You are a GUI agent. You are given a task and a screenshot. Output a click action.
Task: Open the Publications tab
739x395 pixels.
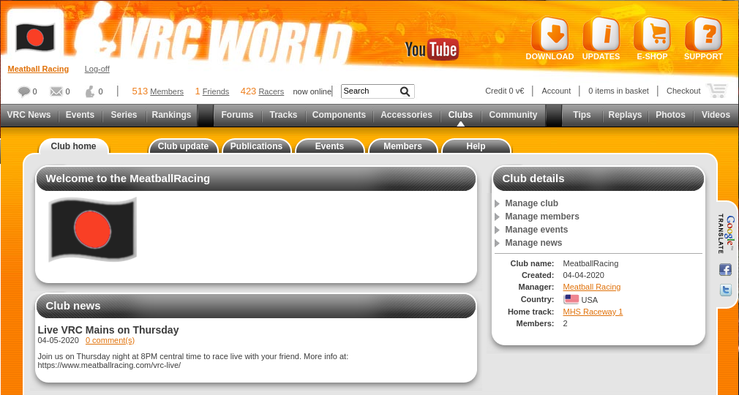(256, 146)
